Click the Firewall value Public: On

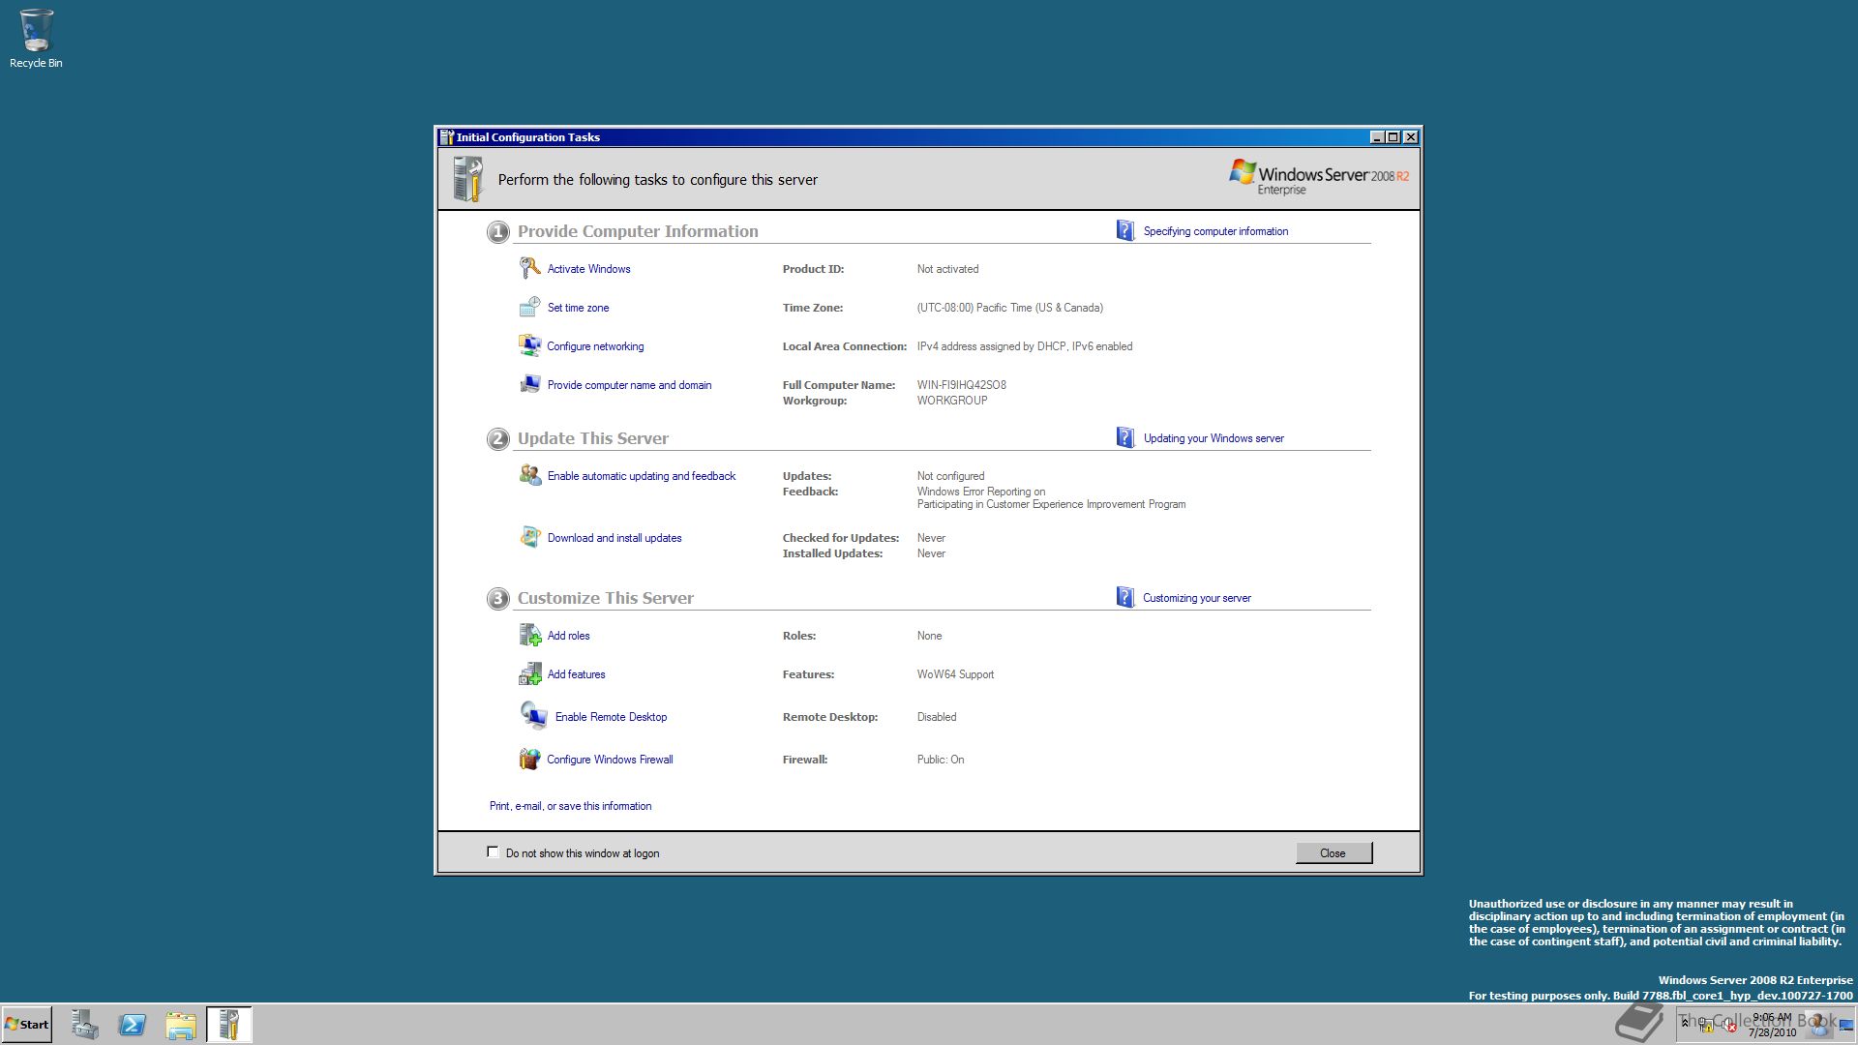tap(940, 760)
